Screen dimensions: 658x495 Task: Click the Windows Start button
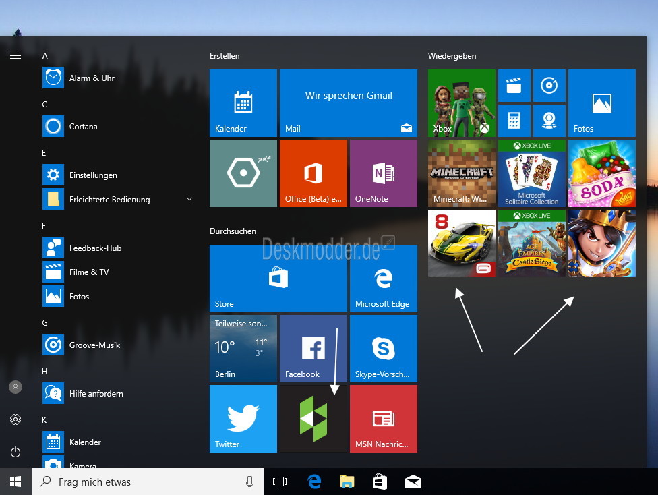click(16, 482)
